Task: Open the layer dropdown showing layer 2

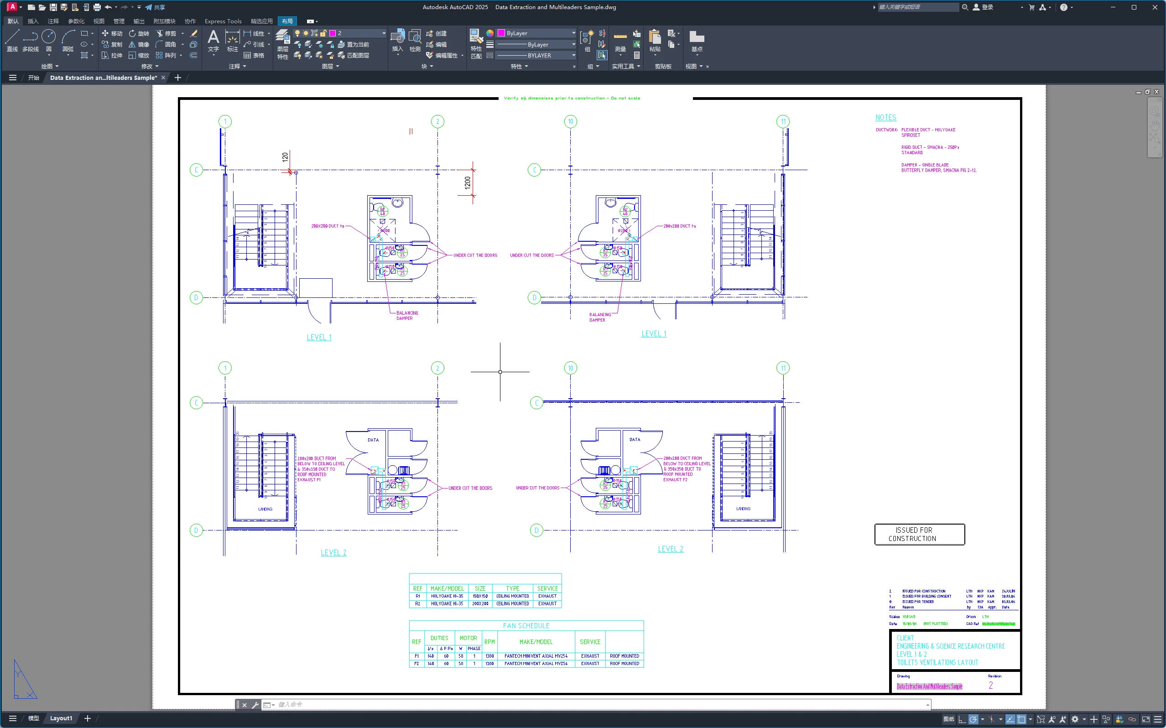Action: pos(383,33)
